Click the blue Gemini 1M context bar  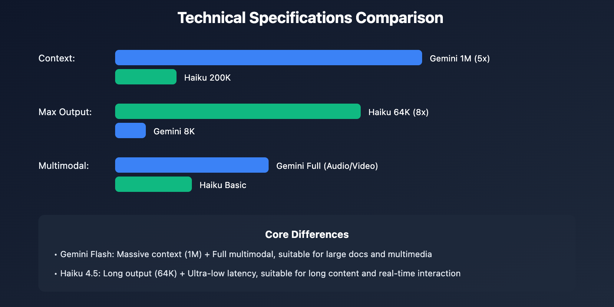point(268,58)
